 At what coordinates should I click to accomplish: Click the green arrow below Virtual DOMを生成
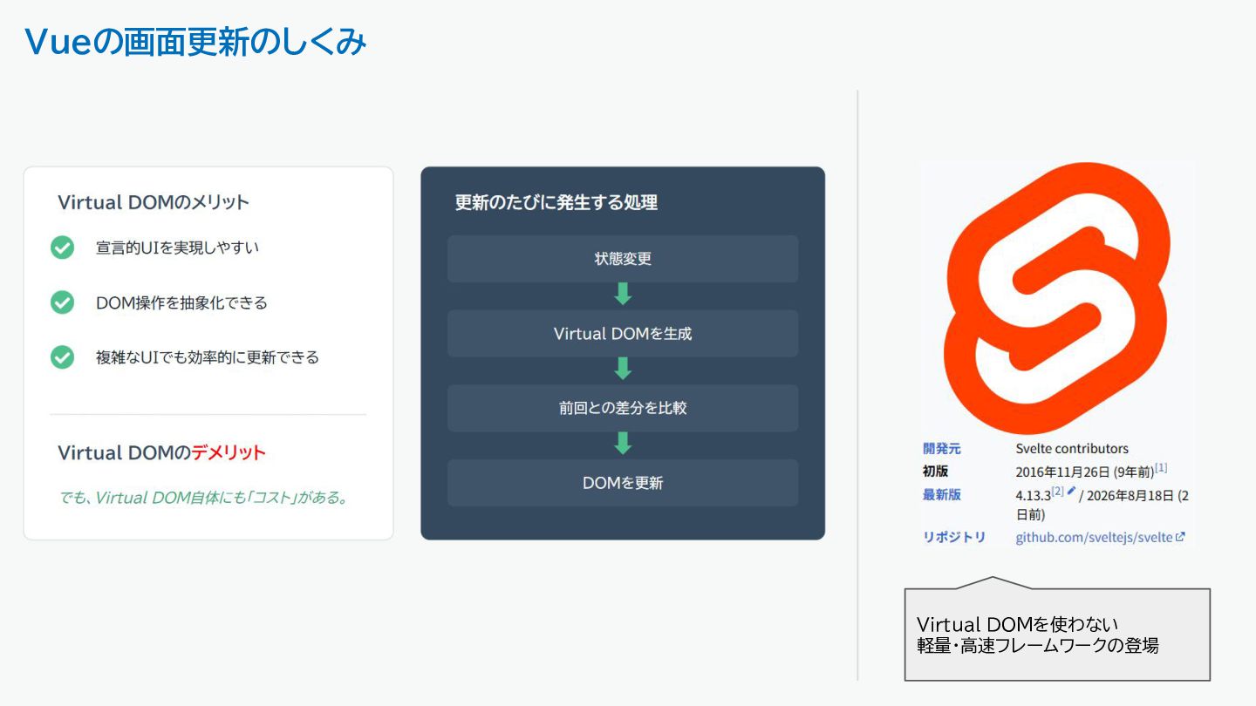tap(623, 369)
